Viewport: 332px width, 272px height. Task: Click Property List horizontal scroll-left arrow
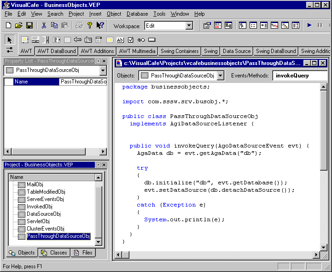8,151
